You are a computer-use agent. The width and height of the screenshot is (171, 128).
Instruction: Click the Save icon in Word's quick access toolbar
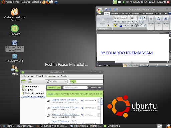click(x=106, y=9)
